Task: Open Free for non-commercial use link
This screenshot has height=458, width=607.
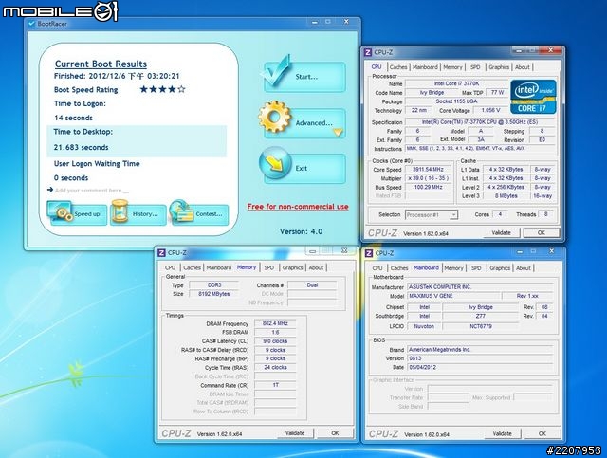Action: tap(298, 207)
